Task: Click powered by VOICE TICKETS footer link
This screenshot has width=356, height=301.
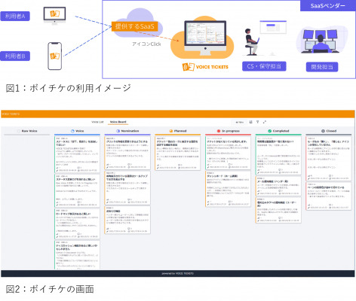Action: click(x=177, y=273)
